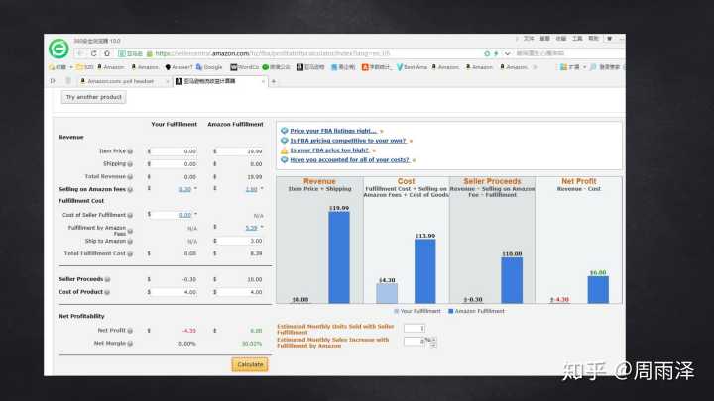Focus Your Fulfillment Item Price field
714x401 pixels.
pos(175,151)
